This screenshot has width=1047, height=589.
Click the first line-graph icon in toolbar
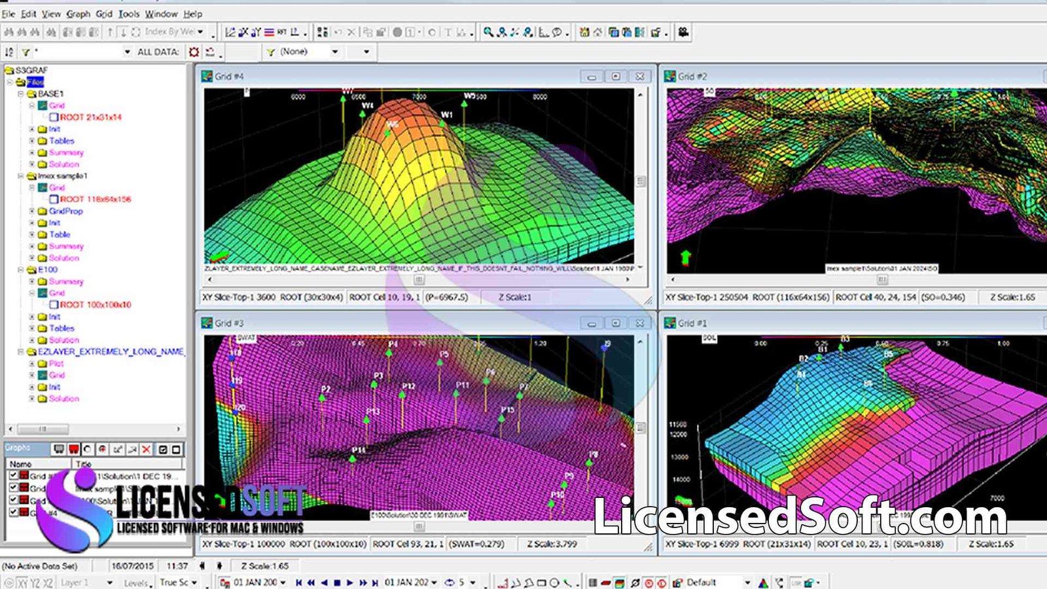click(230, 32)
